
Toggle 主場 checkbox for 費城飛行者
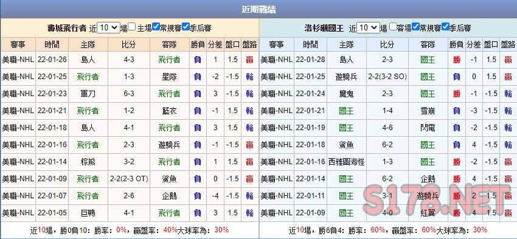click(x=132, y=27)
